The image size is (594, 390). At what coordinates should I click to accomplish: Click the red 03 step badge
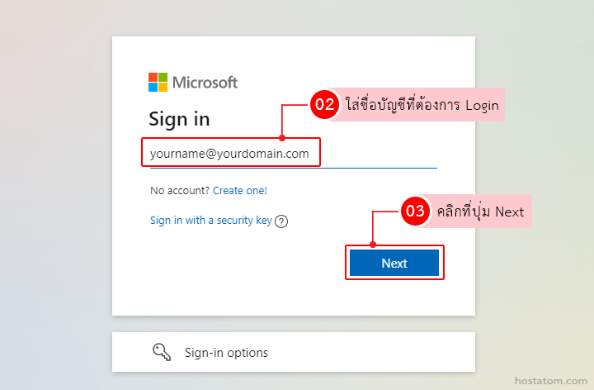pyautogui.click(x=415, y=212)
